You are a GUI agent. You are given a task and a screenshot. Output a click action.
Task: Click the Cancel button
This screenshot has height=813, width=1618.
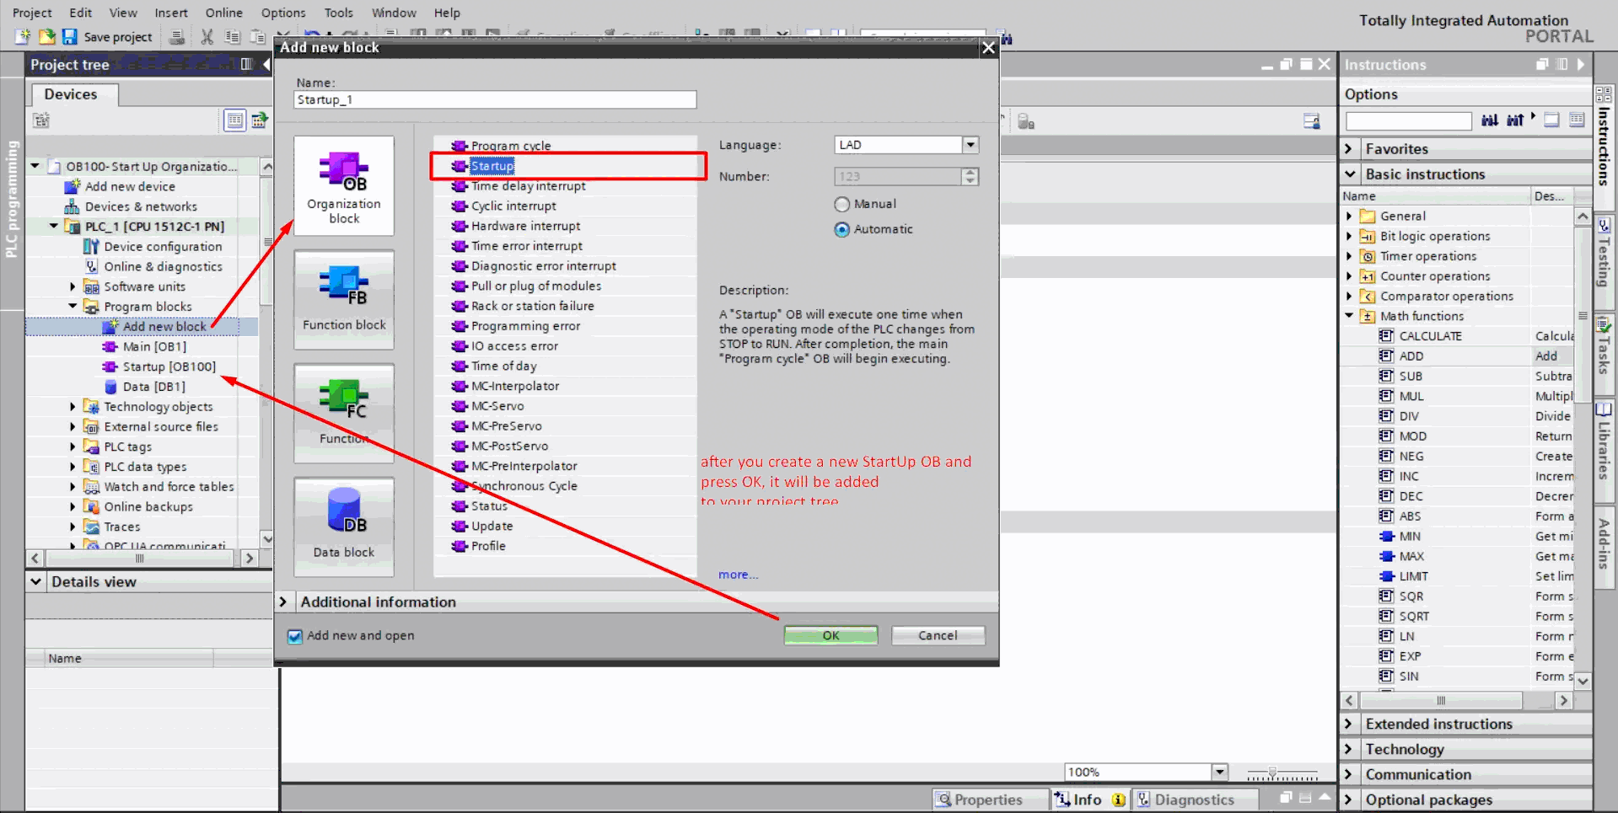(x=938, y=635)
